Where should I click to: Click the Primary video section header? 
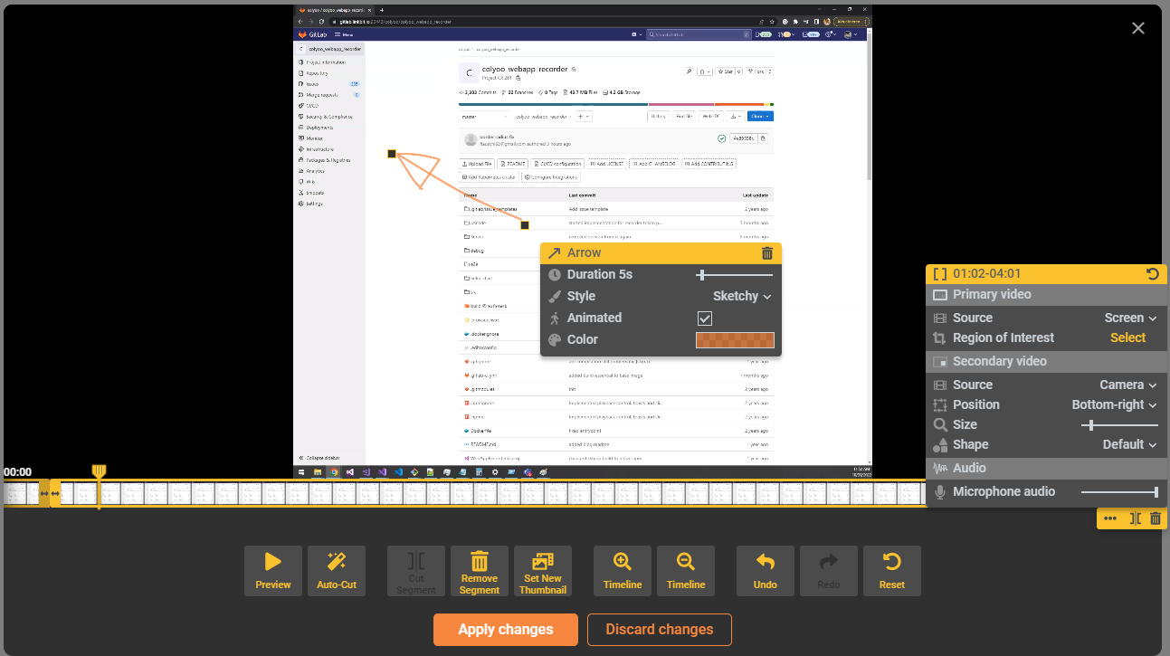tap(1046, 294)
